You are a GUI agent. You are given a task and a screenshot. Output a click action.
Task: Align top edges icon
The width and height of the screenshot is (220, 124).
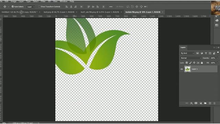[x=89, y=7]
